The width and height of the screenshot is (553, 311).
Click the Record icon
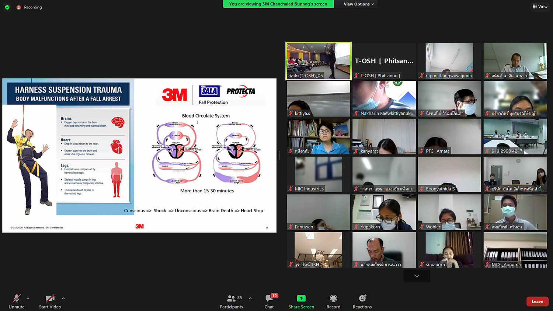coord(333,298)
